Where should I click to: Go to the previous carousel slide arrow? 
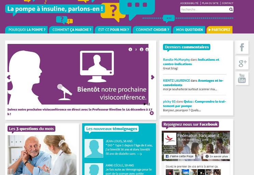(x=9, y=77)
